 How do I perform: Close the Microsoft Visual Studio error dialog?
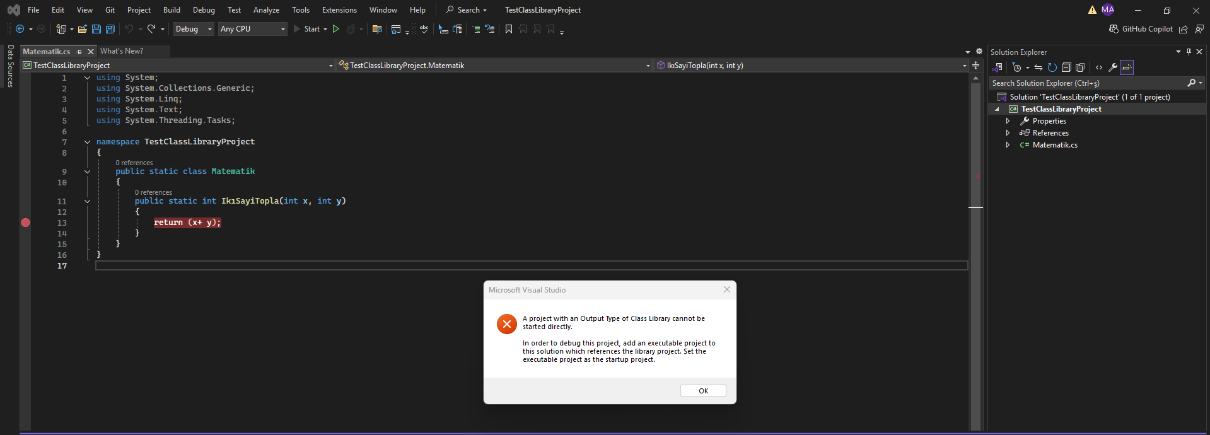coord(727,289)
